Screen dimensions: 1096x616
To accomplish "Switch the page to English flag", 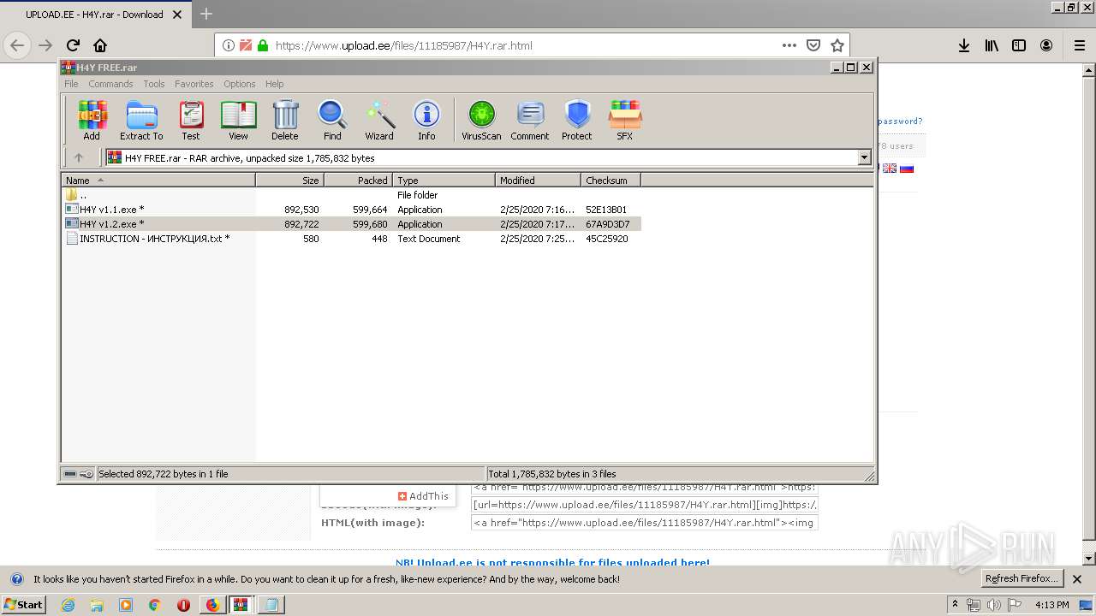I will point(890,169).
